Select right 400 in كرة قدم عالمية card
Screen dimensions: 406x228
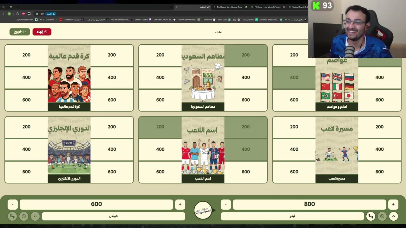click(x=112, y=78)
